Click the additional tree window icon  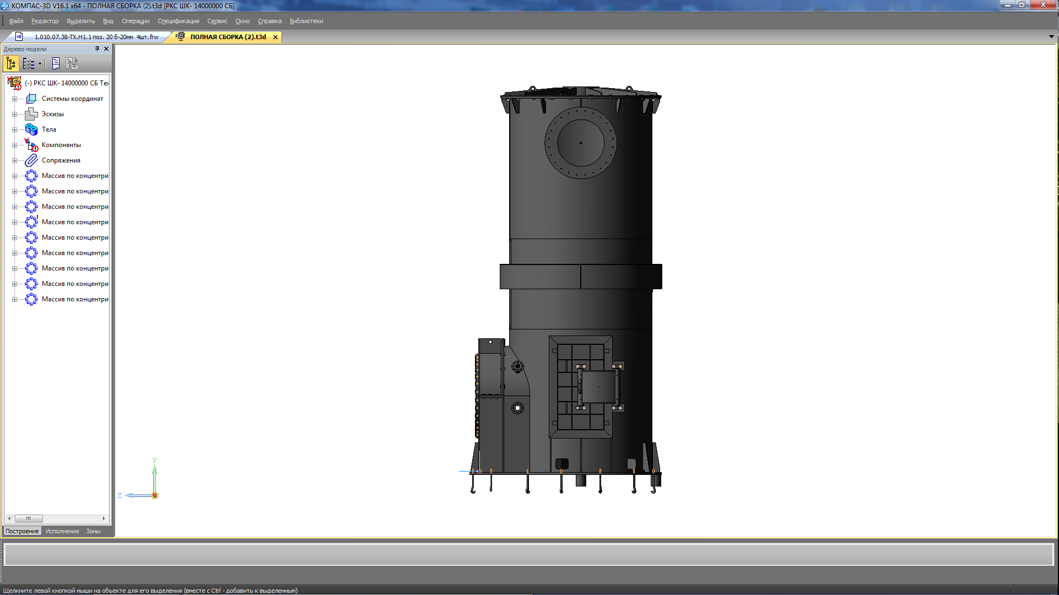[x=56, y=63]
